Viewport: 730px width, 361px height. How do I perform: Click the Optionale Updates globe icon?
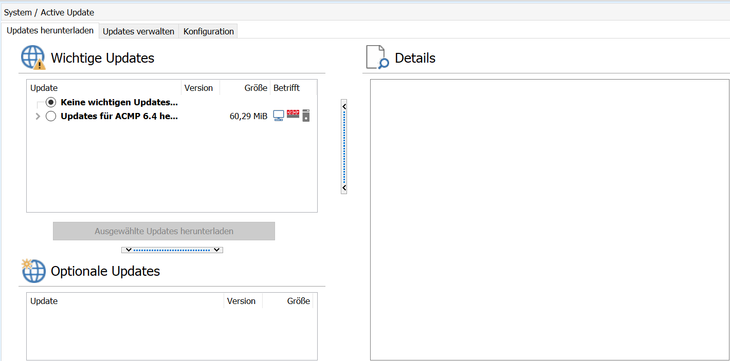(33, 271)
